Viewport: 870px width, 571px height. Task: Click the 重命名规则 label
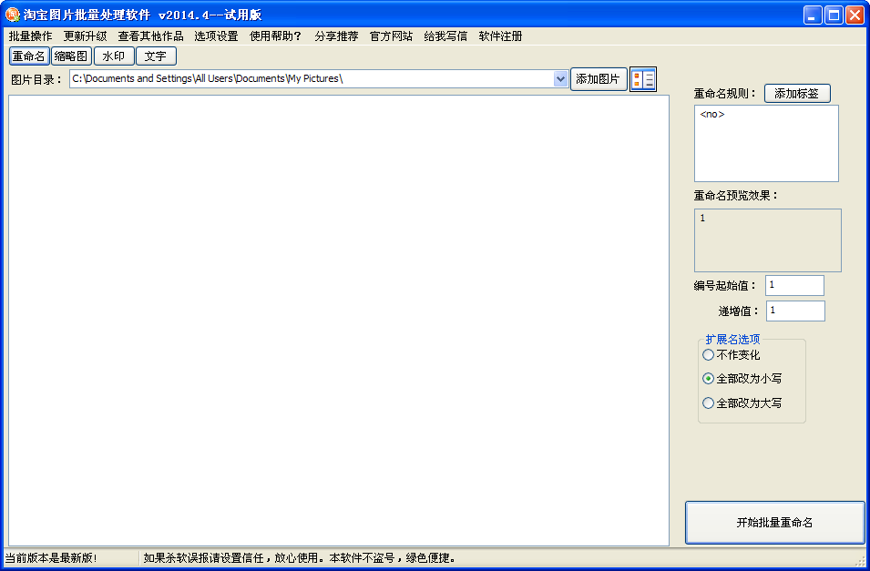pos(724,93)
